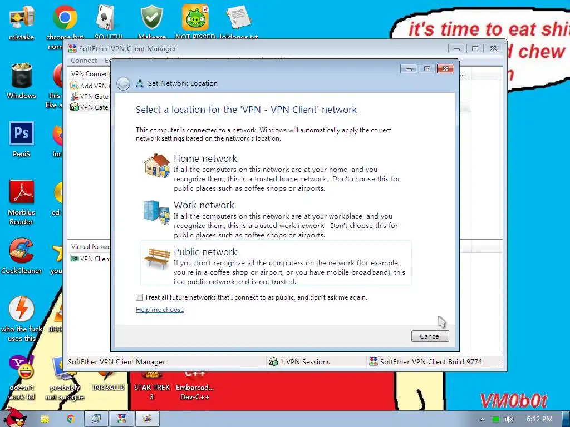Open the Chrome desktop shortcut
570x427 pixels.
[x=65, y=17]
